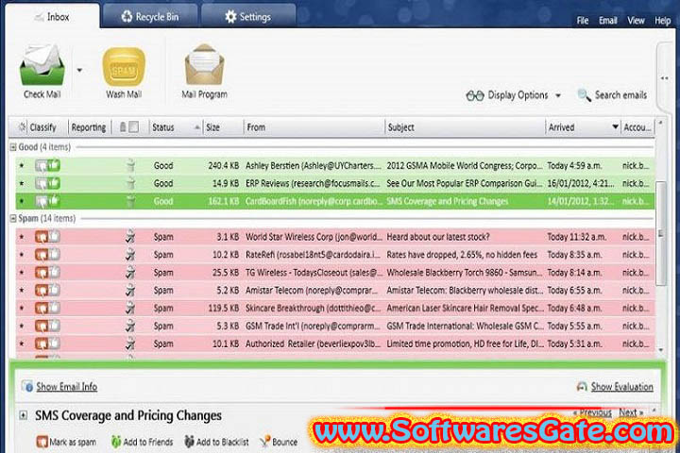Mark Skincare Breakthrough email thumbs-up
Image resolution: width=680 pixels, height=453 pixels.
tap(54, 309)
